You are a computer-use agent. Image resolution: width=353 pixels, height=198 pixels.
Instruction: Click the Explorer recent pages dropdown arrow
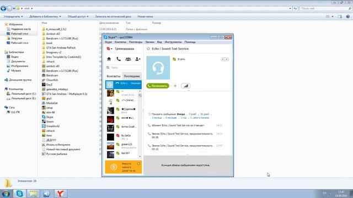tap(14, 9)
